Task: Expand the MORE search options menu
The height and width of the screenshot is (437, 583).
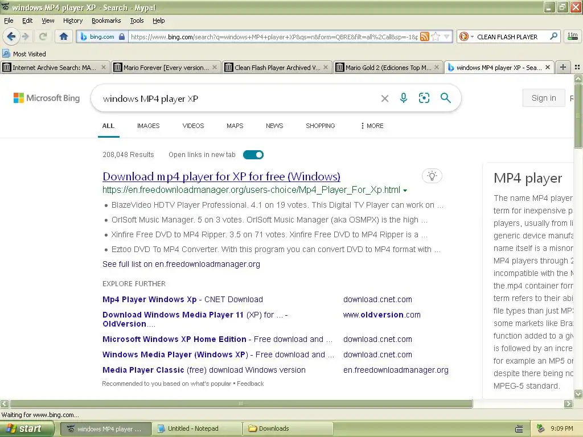Action: pyautogui.click(x=372, y=126)
